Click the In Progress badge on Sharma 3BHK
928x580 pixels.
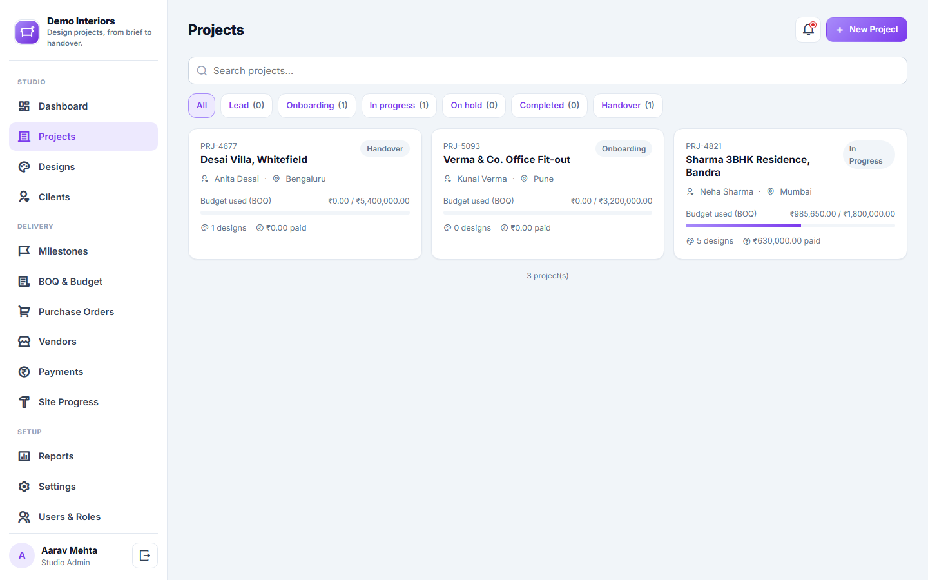869,155
